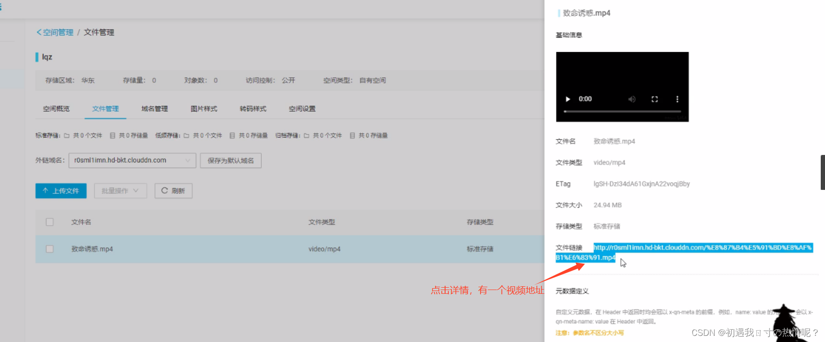The image size is (825, 342).
Task: Click the file icon beside 标准存储 共0个文件
Action: 67,136
